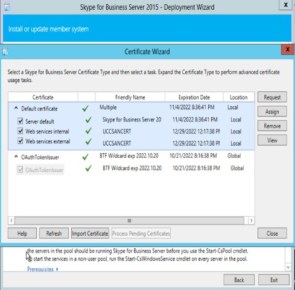Select the OAuthTokenIssuer parent row label
Viewport: 295px width, 290px height.
(x=40, y=157)
